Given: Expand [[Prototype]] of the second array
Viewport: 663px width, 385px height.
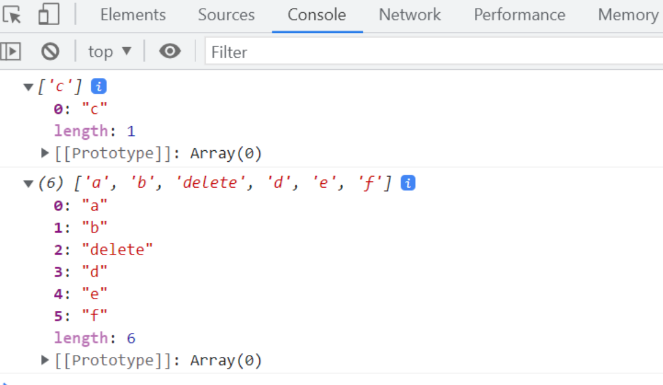Looking at the screenshot, I should (44, 360).
